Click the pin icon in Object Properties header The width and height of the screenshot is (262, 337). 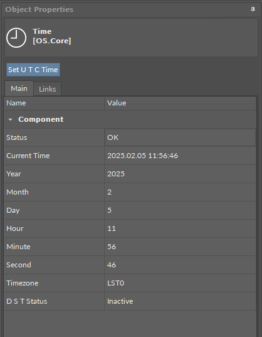[x=253, y=9]
